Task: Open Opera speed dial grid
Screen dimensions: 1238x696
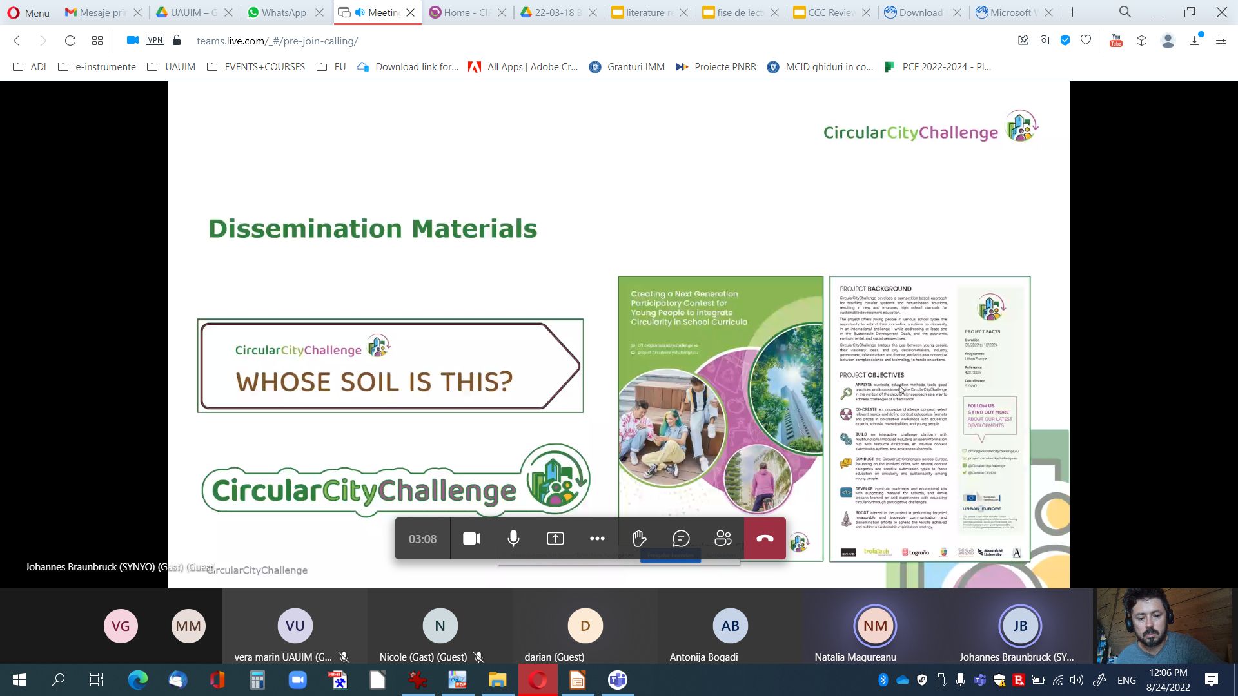Action: 97,41
